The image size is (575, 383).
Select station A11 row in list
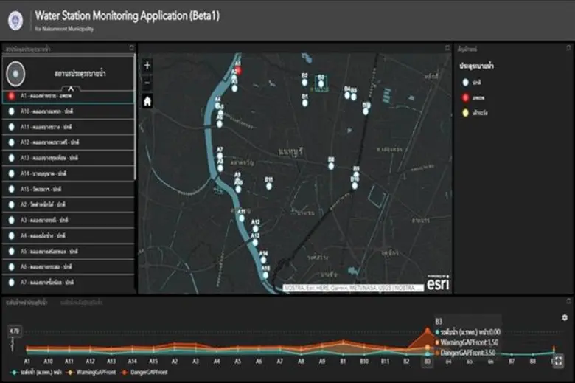[69, 127]
